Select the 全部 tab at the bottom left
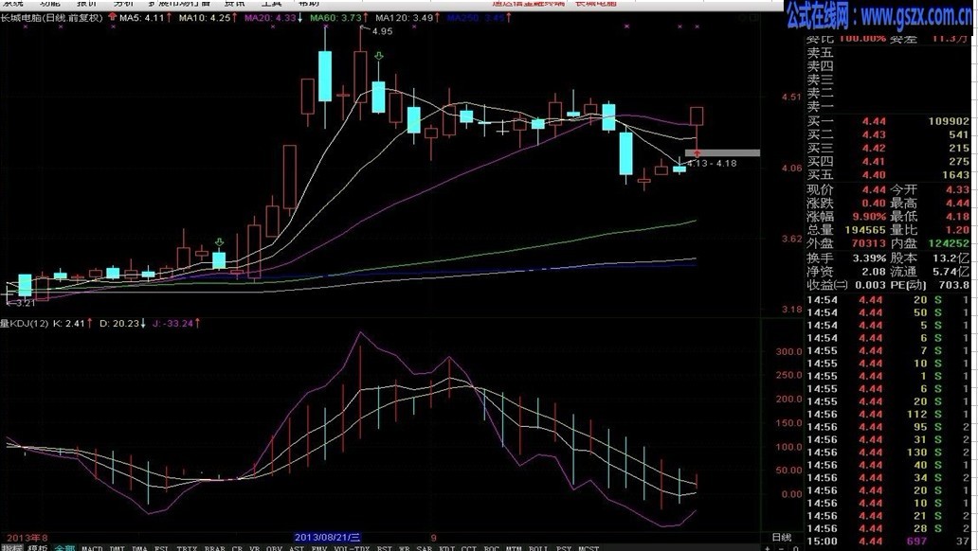 point(64,548)
